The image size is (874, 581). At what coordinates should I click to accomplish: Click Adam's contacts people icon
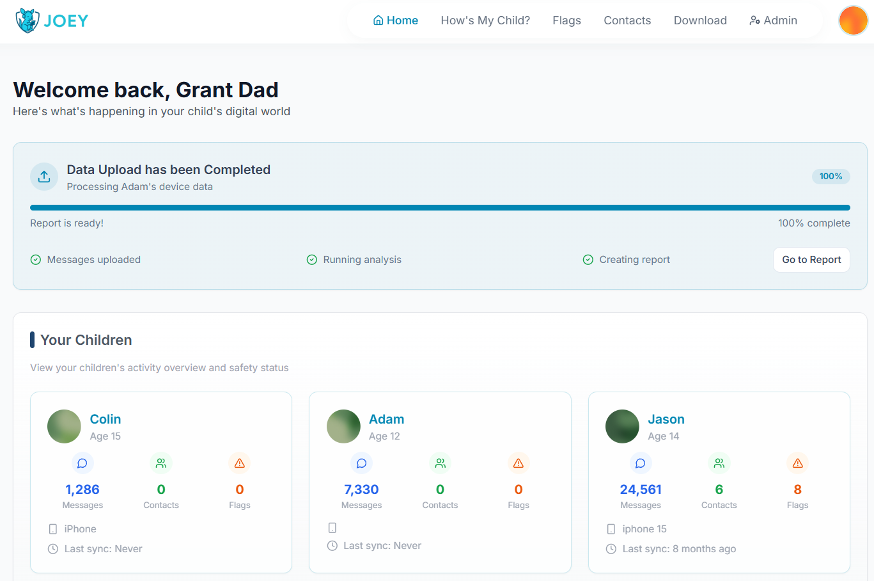(x=440, y=463)
